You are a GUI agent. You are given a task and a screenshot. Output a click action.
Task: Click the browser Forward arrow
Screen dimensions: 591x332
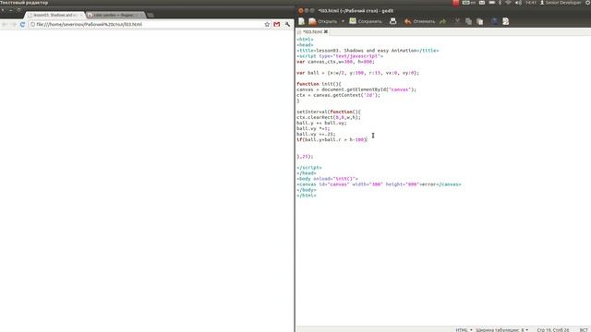pyautogui.click(x=14, y=25)
